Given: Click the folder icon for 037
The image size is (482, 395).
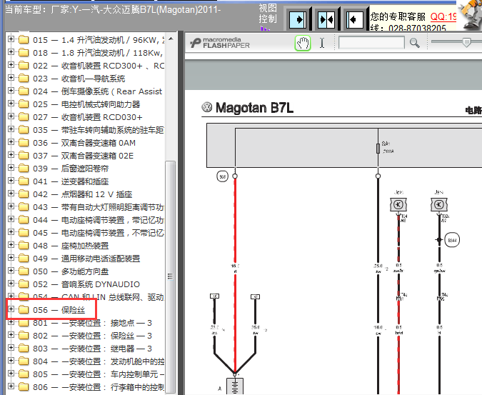Looking at the screenshot, I should point(24,156).
